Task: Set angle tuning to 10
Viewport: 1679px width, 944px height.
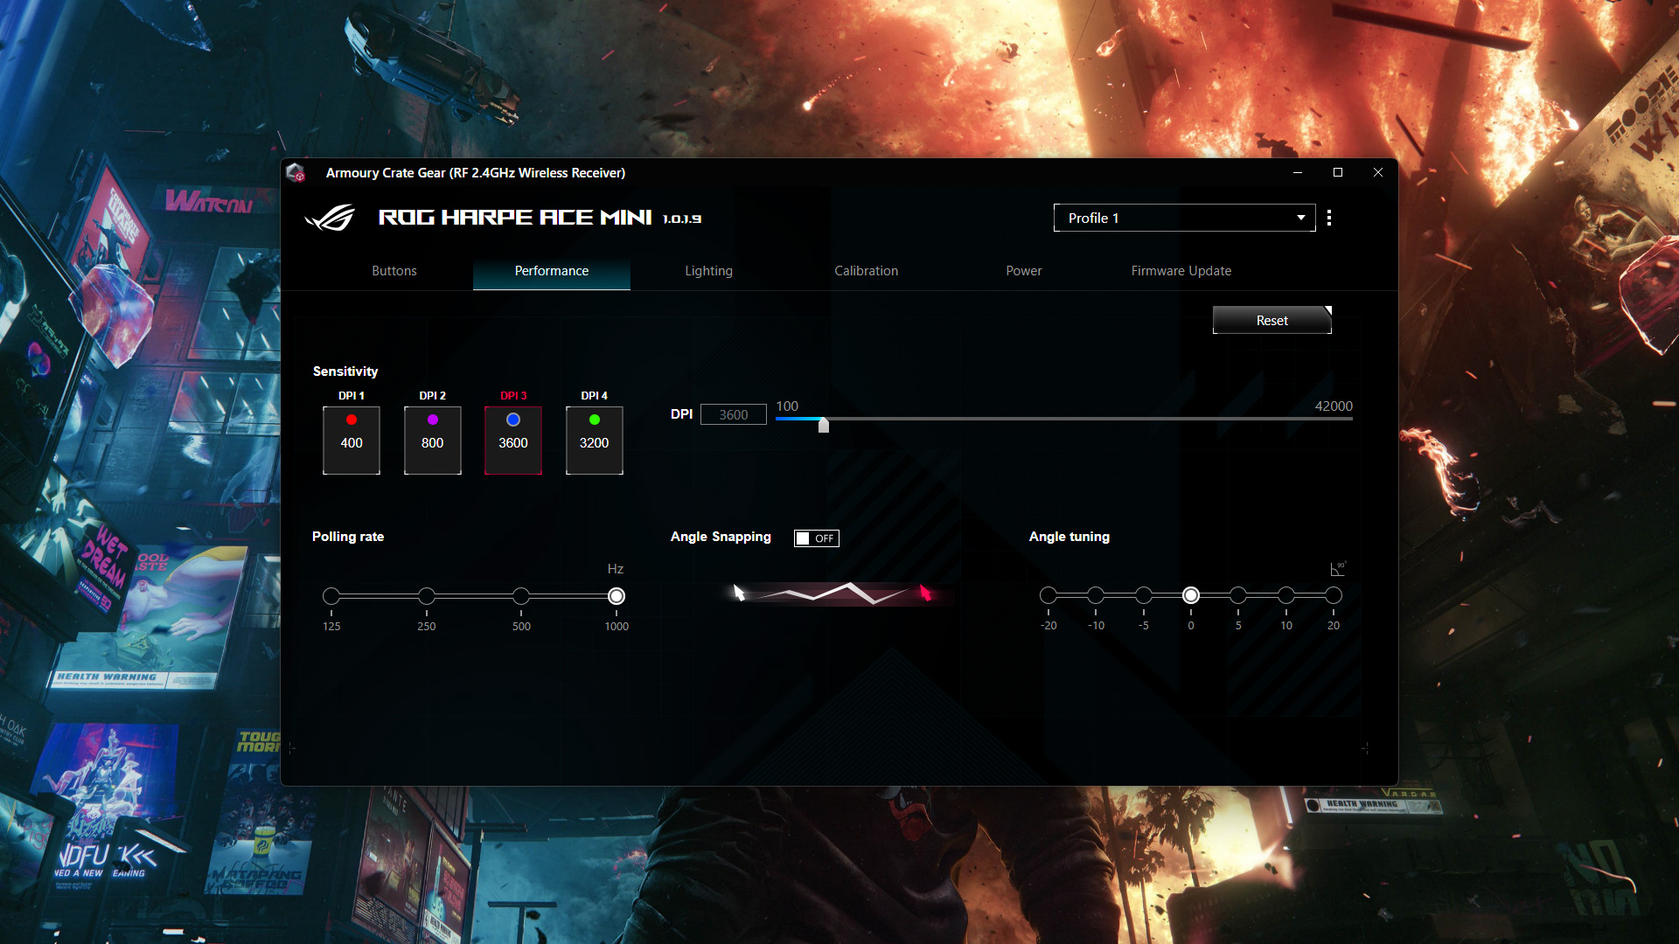Action: (1286, 595)
